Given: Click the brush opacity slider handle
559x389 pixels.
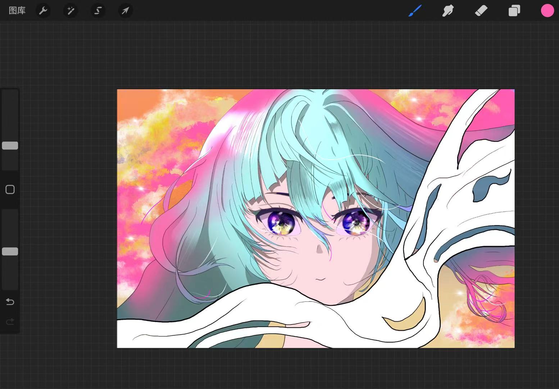Looking at the screenshot, I should click(10, 251).
